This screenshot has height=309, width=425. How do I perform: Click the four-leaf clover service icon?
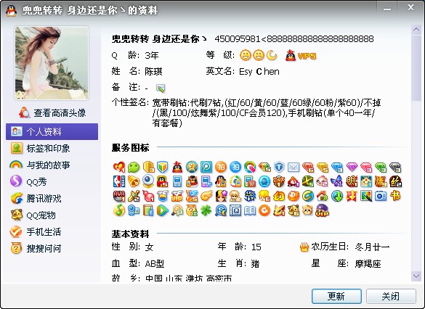[206, 210]
